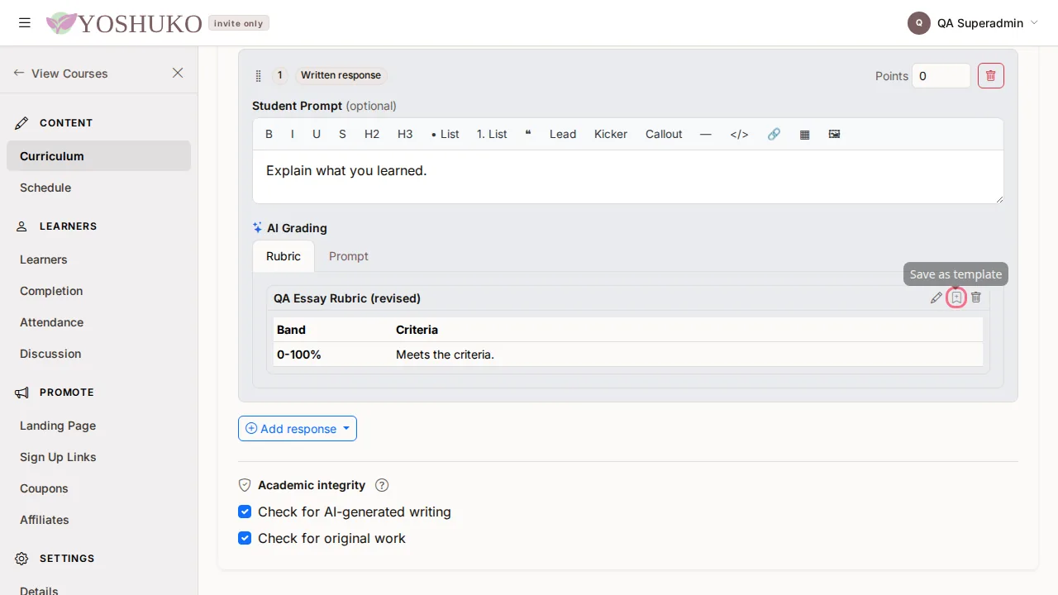
Task: Delete response 1 with the red trash button
Action: click(x=991, y=76)
